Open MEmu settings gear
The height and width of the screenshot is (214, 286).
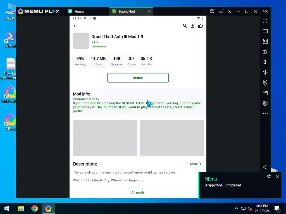265,103
